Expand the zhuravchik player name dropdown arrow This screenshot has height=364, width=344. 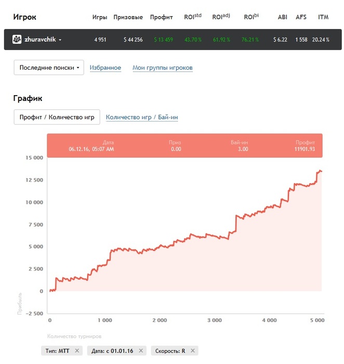click(60, 40)
